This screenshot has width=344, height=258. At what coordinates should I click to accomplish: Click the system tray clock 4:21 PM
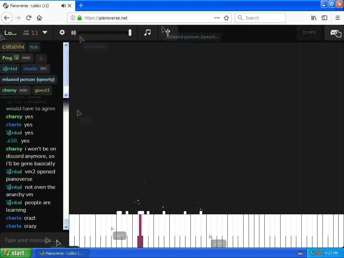point(332,253)
